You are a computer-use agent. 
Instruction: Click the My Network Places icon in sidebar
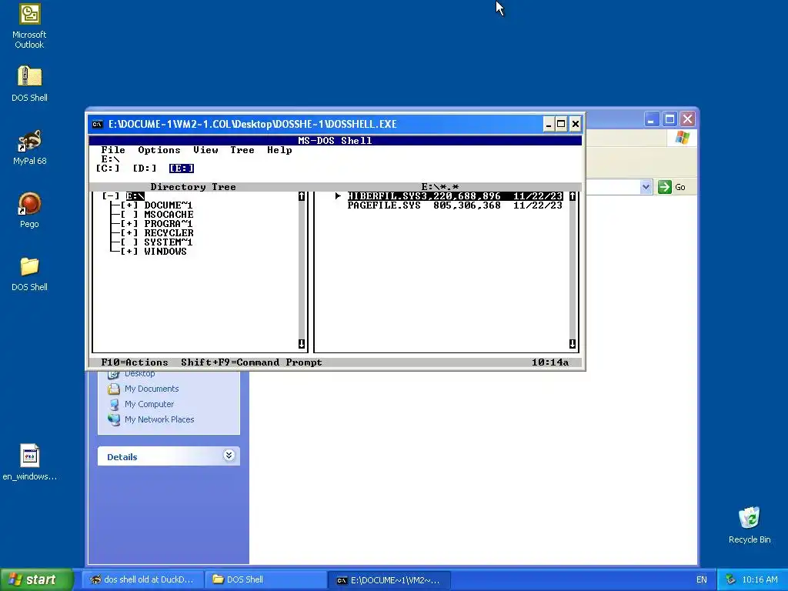pyautogui.click(x=114, y=419)
